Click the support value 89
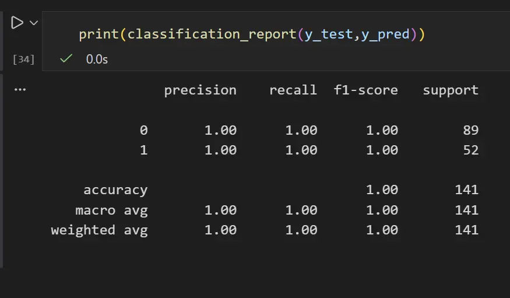 [471, 130]
